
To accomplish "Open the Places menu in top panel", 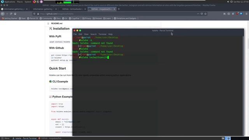I will coord(20,2).
